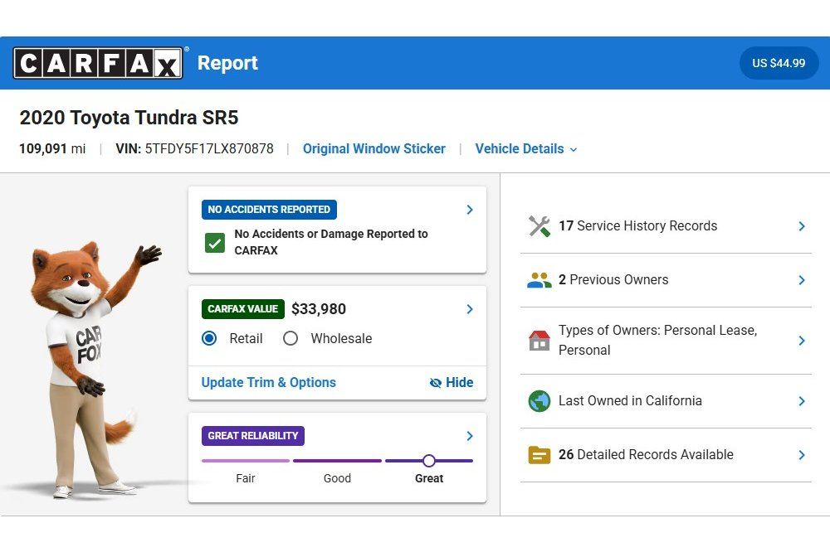Click the Good segment of reliability bar
This screenshot has height=552, width=830.
coord(337,461)
